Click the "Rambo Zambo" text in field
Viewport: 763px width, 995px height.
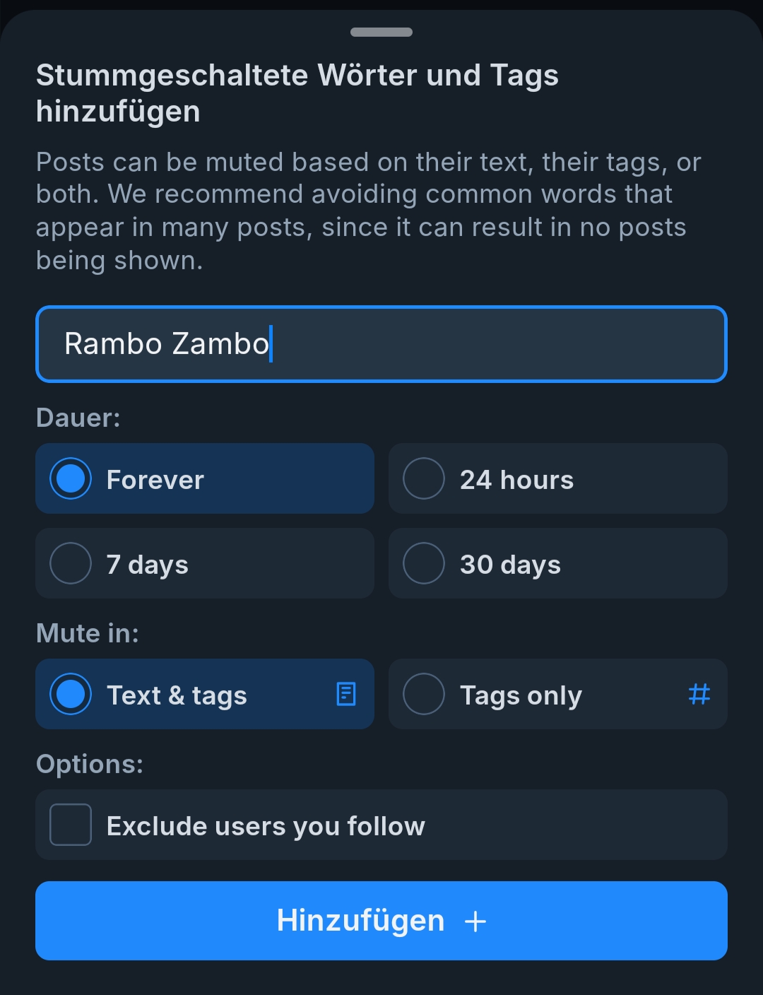pyautogui.click(x=167, y=344)
